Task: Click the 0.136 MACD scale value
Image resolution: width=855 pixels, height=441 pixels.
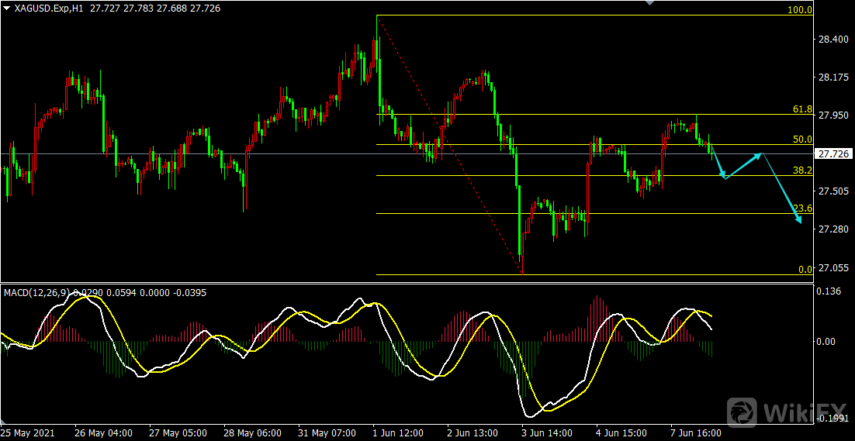Action: point(830,292)
